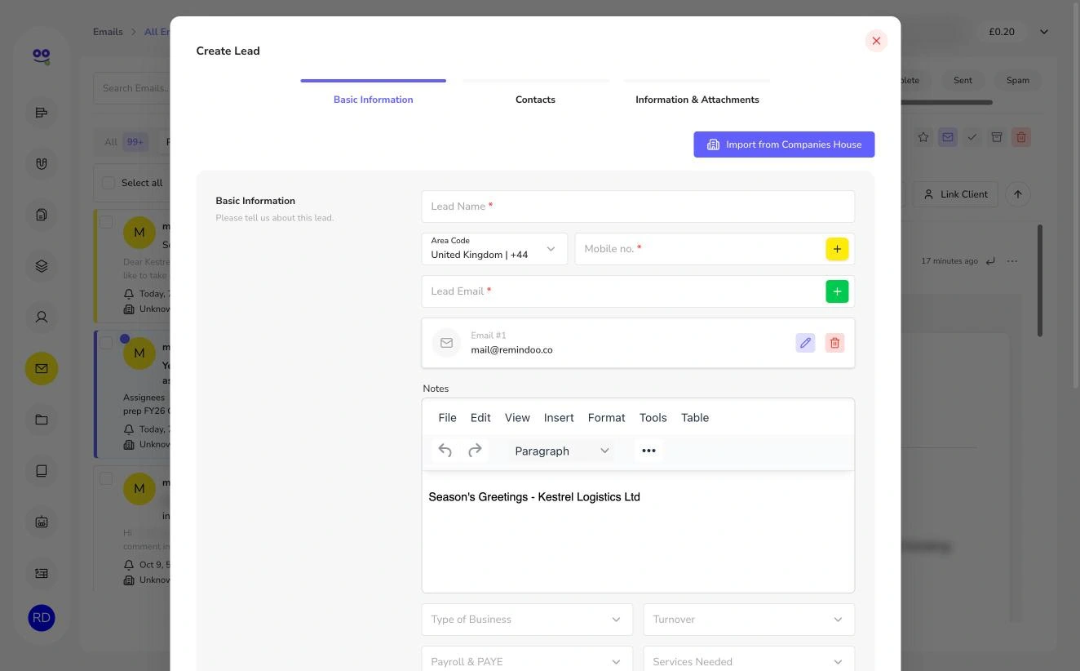1080x671 pixels.
Task: Click the layers icon in sidebar
Action: tap(42, 266)
